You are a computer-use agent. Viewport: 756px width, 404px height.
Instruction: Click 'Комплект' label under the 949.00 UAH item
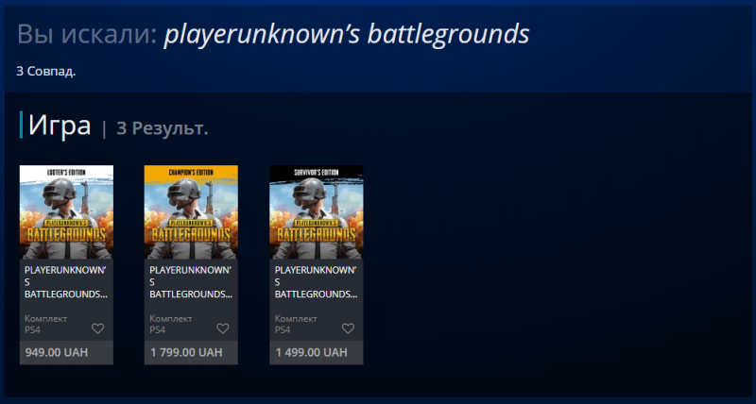coord(46,319)
